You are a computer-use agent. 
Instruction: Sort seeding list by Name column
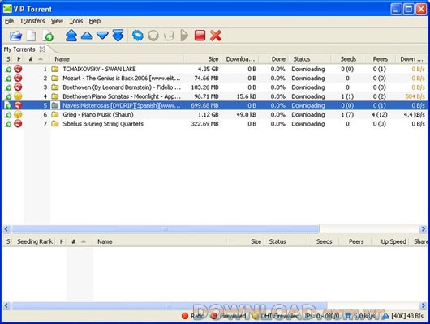tap(105, 241)
